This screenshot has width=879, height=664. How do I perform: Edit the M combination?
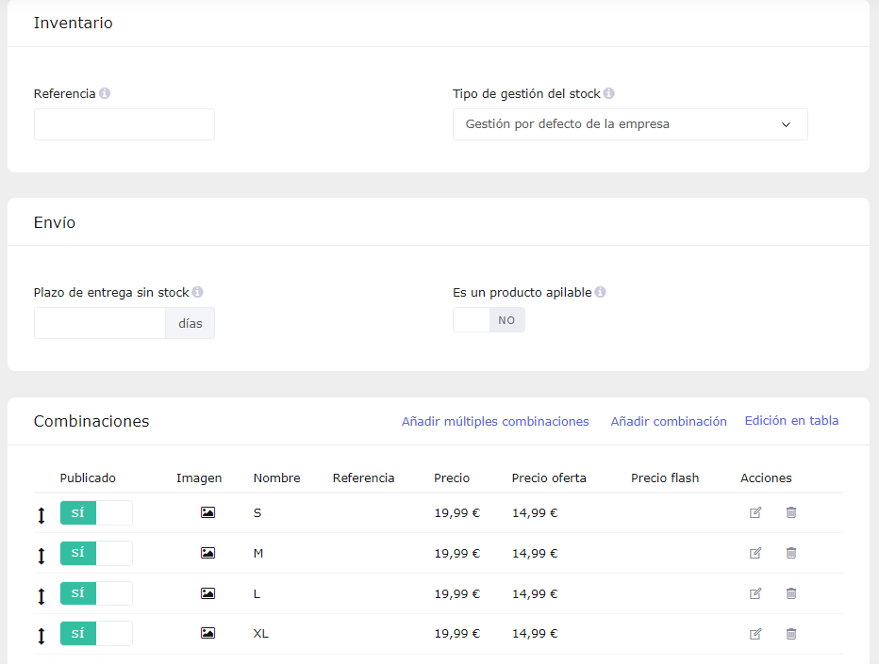[755, 553]
